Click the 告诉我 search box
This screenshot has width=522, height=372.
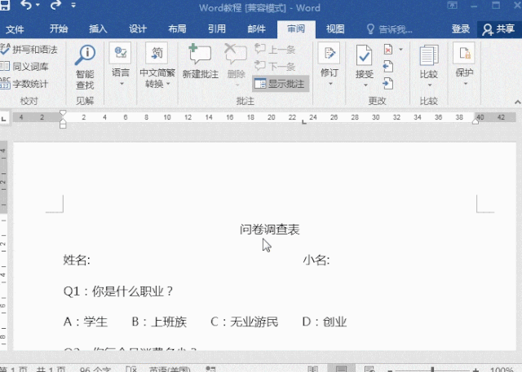390,29
